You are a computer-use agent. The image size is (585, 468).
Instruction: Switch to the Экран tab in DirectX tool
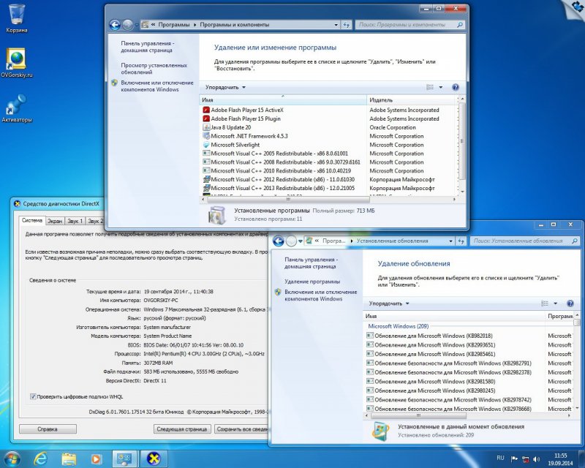(x=55, y=222)
